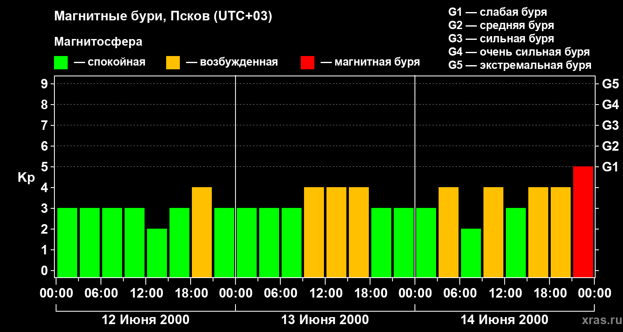Screen dimensions: 623x332
Task: Click the green calm magnetosphere legend swatch
Action: pyautogui.click(x=61, y=63)
